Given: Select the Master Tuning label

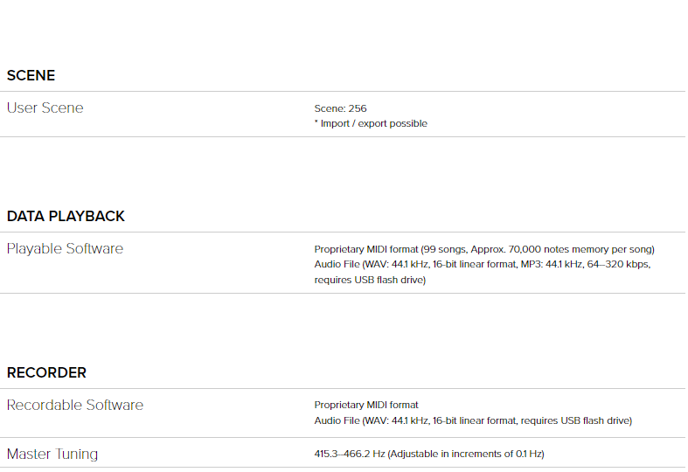Looking at the screenshot, I should pos(52,455).
